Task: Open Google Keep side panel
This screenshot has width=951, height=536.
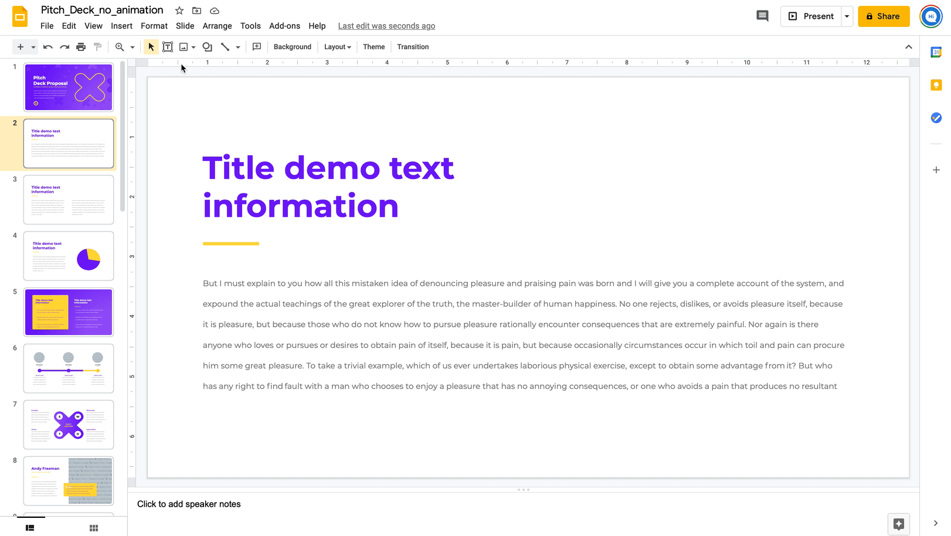Action: (x=936, y=85)
